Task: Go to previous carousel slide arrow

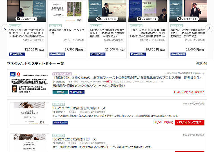Action: pos(5,28)
